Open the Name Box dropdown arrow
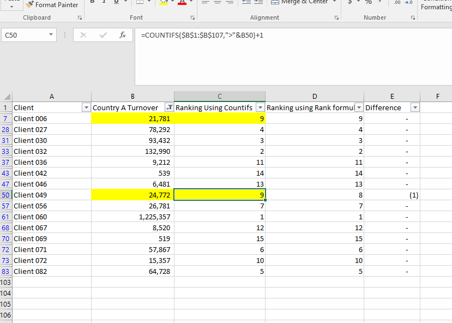Image resolution: width=452 pixels, height=323 pixels. [51, 34]
